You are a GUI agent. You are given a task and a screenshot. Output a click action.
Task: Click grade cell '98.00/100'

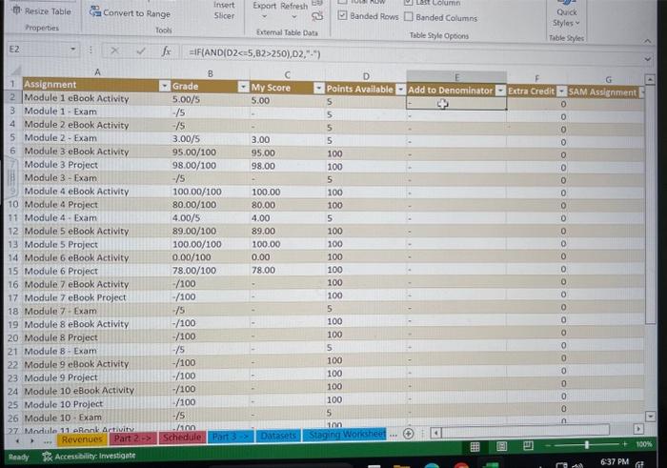coord(211,165)
